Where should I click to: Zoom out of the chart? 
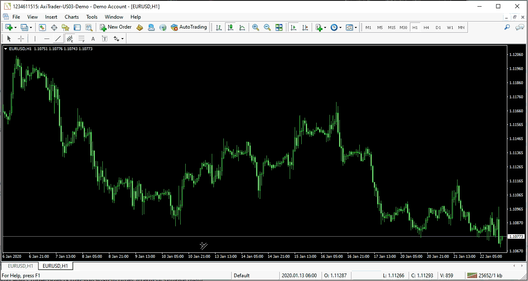pos(267,27)
